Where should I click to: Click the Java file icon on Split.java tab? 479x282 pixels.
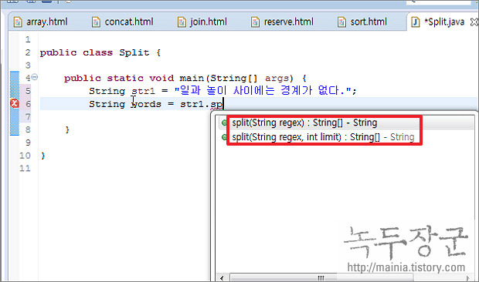click(x=416, y=22)
